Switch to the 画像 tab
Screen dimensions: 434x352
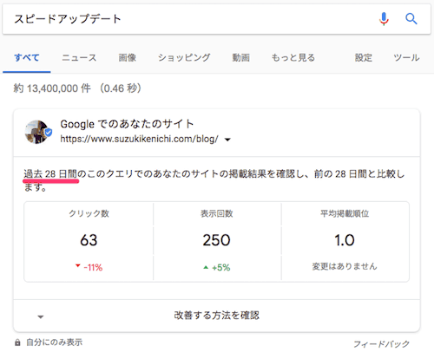point(128,57)
